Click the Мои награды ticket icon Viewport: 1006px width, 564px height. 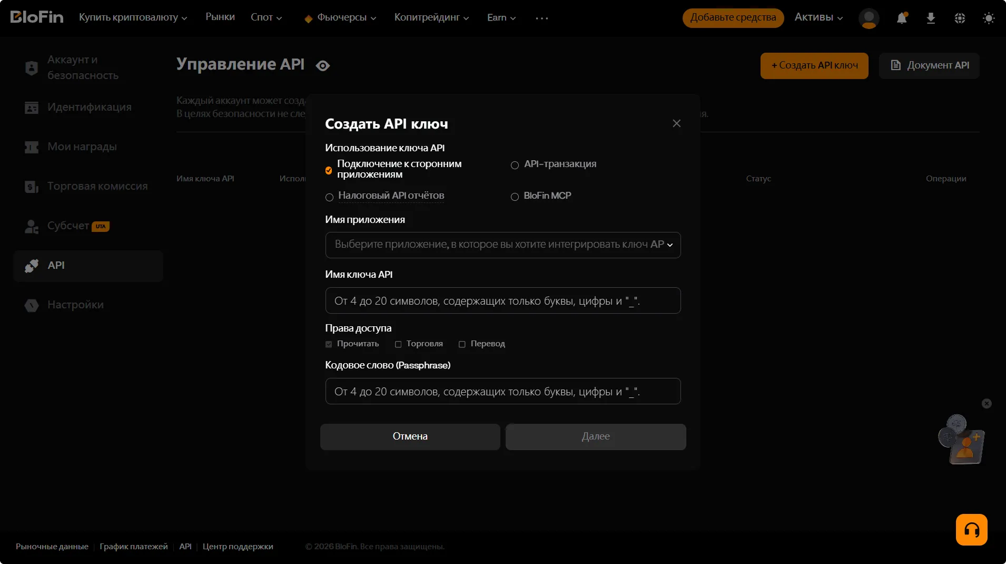32,147
